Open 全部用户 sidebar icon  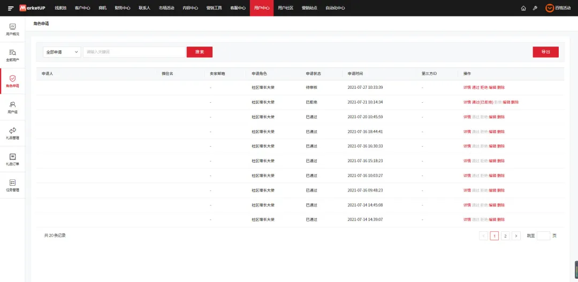click(x=12, y=52)
